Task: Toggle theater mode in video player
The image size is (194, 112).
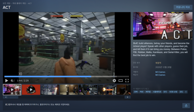Action: pos(121,81)
